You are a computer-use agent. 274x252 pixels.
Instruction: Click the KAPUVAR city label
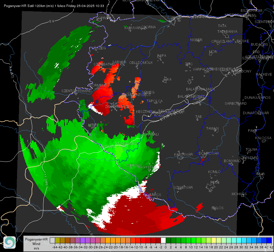133,28
